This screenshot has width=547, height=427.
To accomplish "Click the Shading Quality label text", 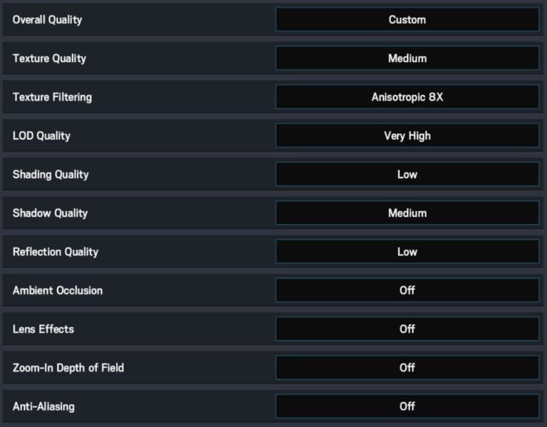I will click(51, 174).
